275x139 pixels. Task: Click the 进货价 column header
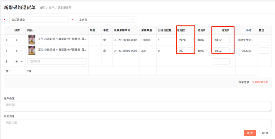tap(202, 30)
